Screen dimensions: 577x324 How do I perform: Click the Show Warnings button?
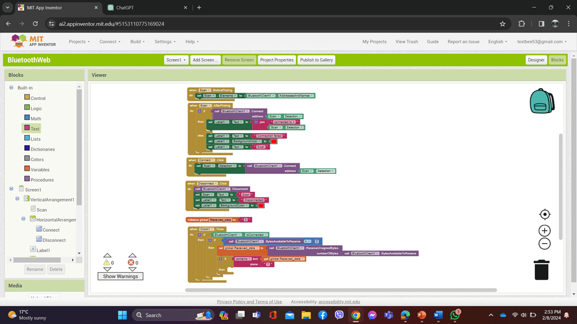pos(121,276)
